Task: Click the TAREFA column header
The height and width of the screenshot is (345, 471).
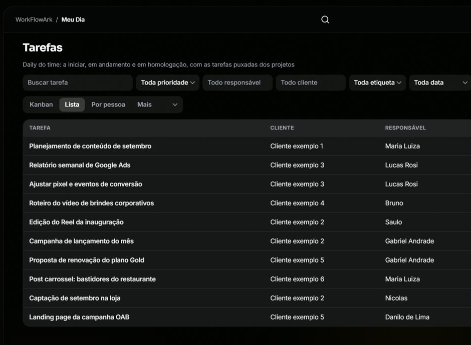Action: [x=40, y=127]
